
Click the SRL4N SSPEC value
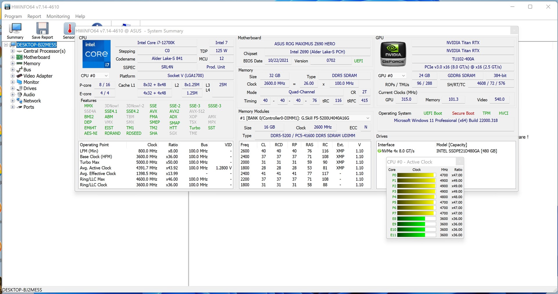(167, 67)
